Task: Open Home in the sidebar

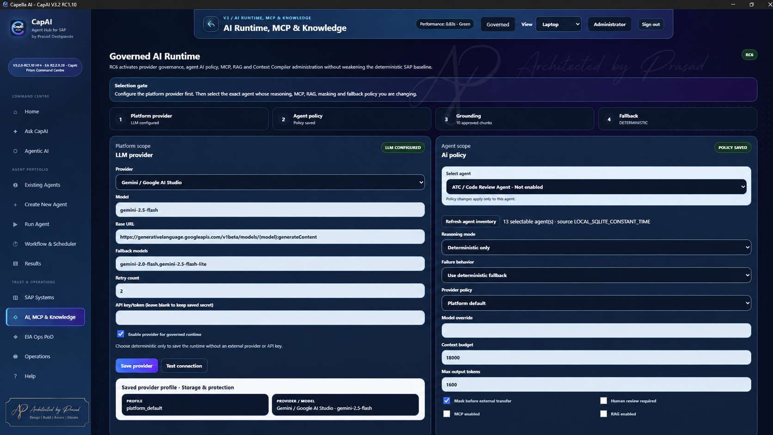Action: (x=45, y=112)
